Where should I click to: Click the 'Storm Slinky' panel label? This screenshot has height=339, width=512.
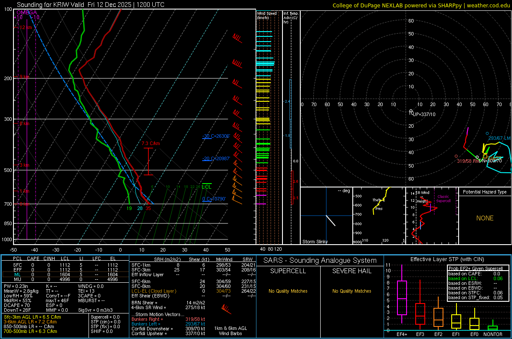(x=315, y=242)
